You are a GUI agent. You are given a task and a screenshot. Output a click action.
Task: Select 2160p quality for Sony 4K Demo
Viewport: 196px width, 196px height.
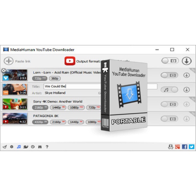click(40, 107)
